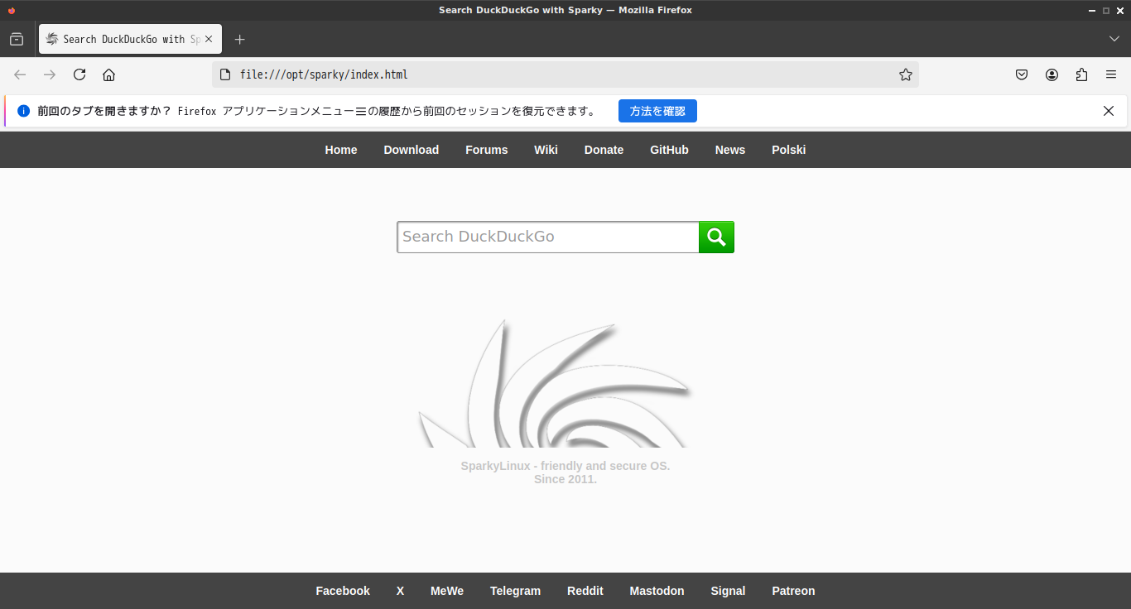
Task: Click the Firefox logo icon in the title bar
Action: [12, 10]
